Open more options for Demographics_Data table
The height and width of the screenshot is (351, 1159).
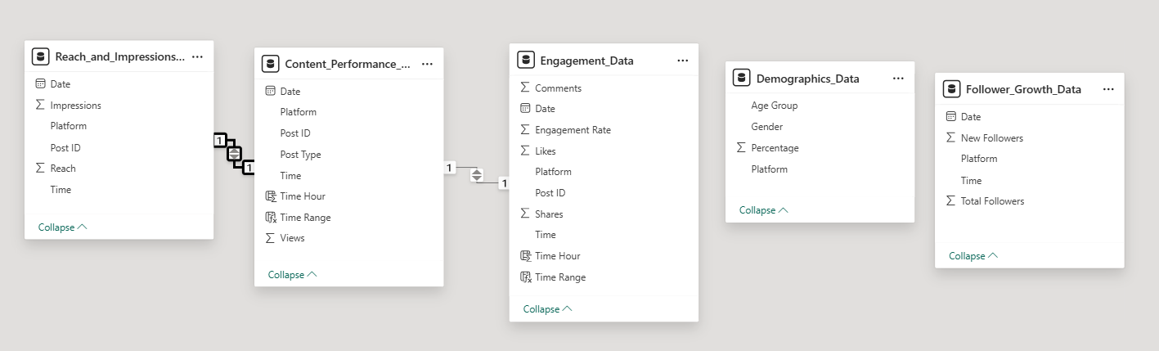pos(898,79)
